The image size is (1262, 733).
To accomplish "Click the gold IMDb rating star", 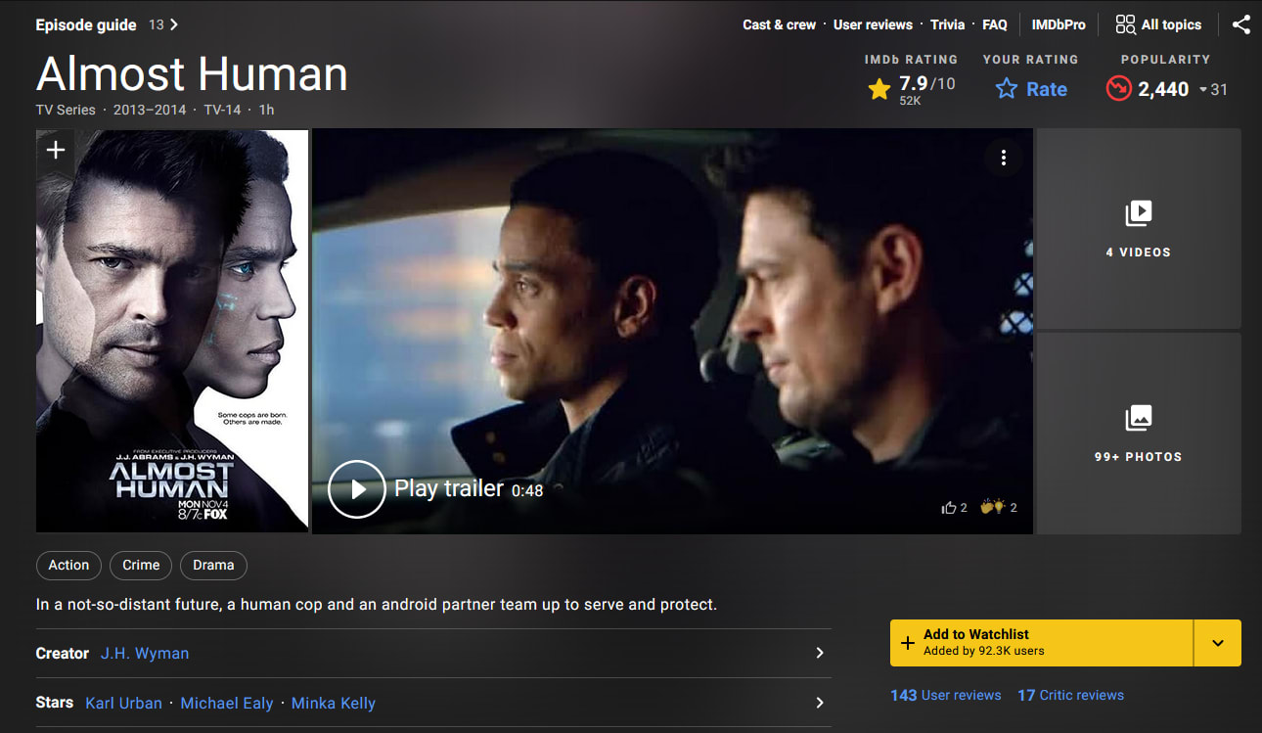I will pyautogui.click(x=879, y=89).
